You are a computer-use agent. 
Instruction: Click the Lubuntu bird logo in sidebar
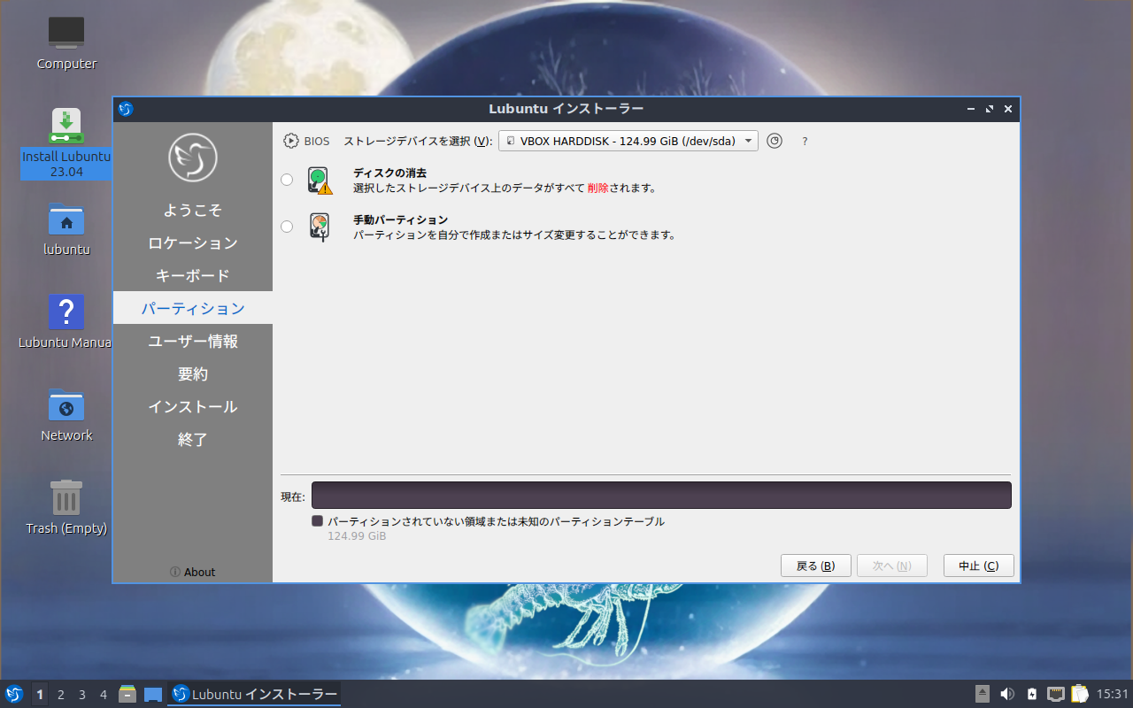(193, 158)
